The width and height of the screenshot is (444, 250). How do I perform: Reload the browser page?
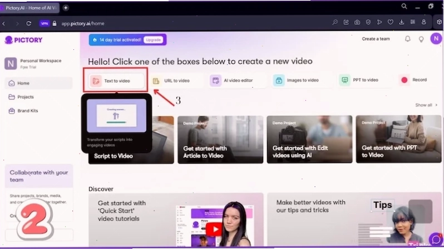(28, 23)
